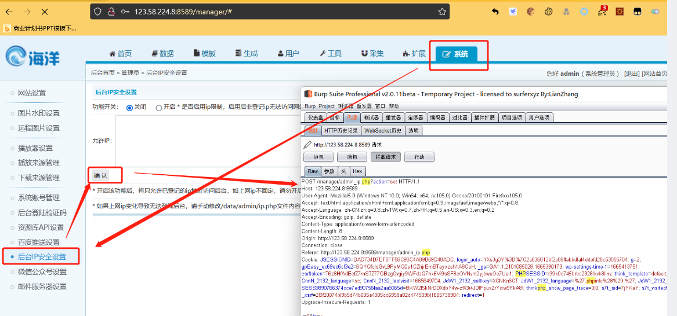Open 邮件服务器设置 in sidebar

(x=42, y=286)
